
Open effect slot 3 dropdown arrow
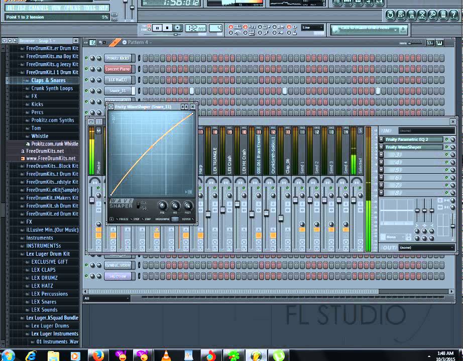(381, 154)
